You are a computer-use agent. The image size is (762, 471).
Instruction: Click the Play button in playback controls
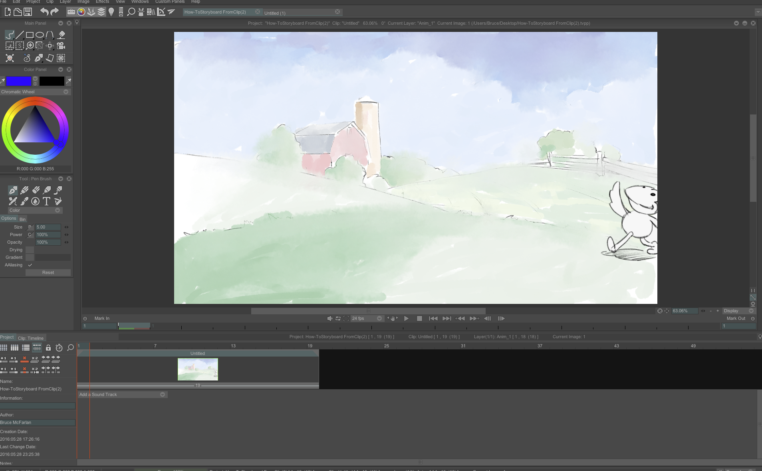tap(406, 318)
